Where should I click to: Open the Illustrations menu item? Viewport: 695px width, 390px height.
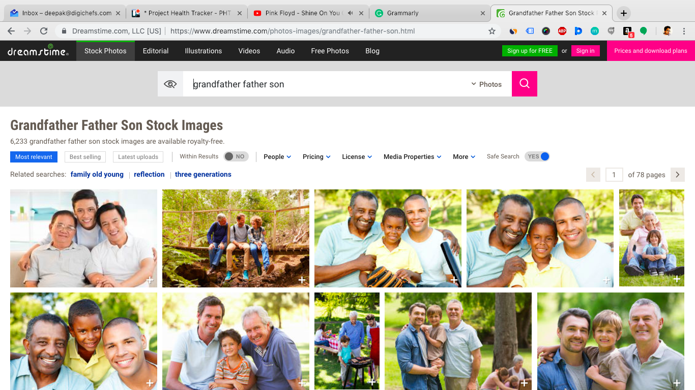coord(203,51)
